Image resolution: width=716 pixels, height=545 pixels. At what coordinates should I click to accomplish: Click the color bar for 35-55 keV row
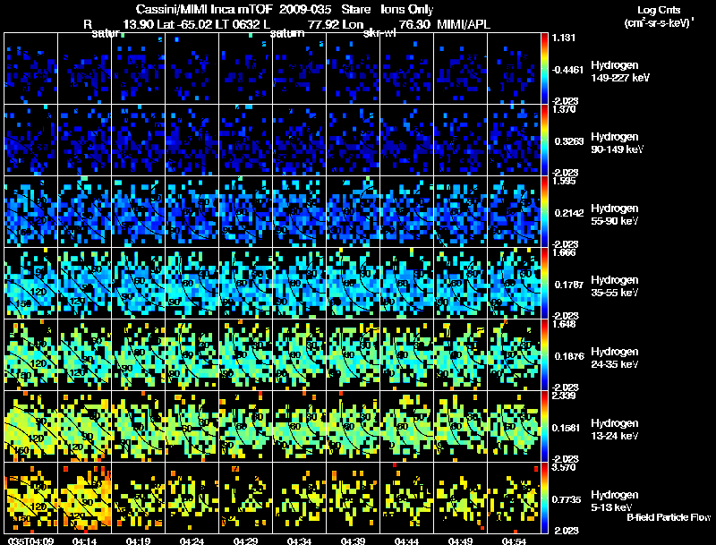click(x=544, y=284)
